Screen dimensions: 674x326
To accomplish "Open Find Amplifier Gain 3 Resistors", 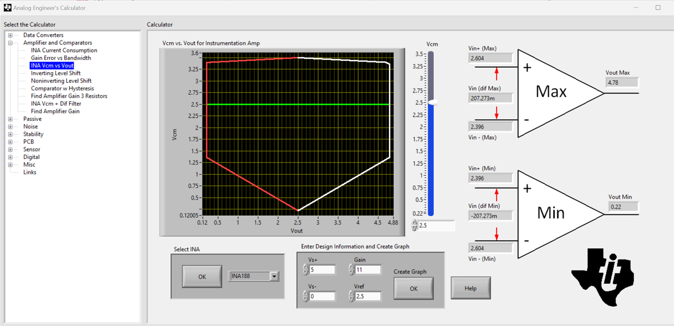I will 69,96.
